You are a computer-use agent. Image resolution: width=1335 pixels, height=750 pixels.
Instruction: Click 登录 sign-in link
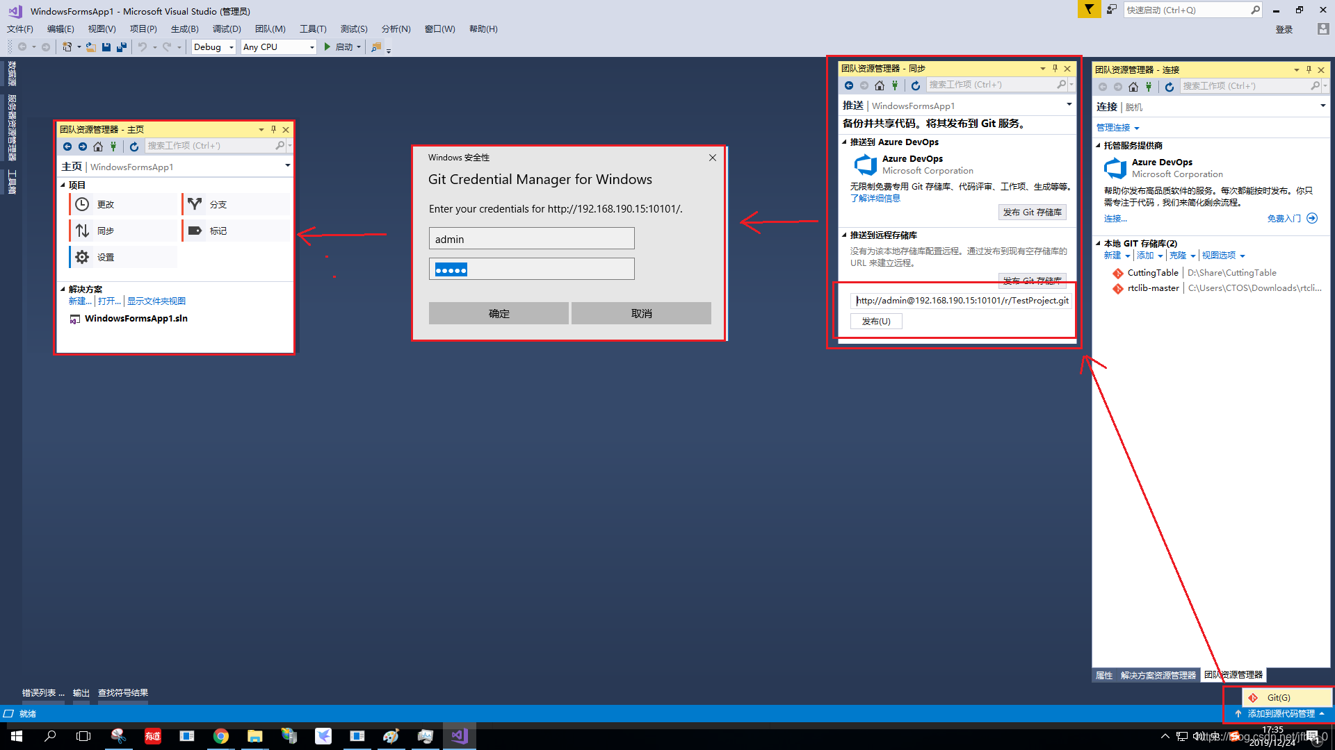coord(1284,30)
